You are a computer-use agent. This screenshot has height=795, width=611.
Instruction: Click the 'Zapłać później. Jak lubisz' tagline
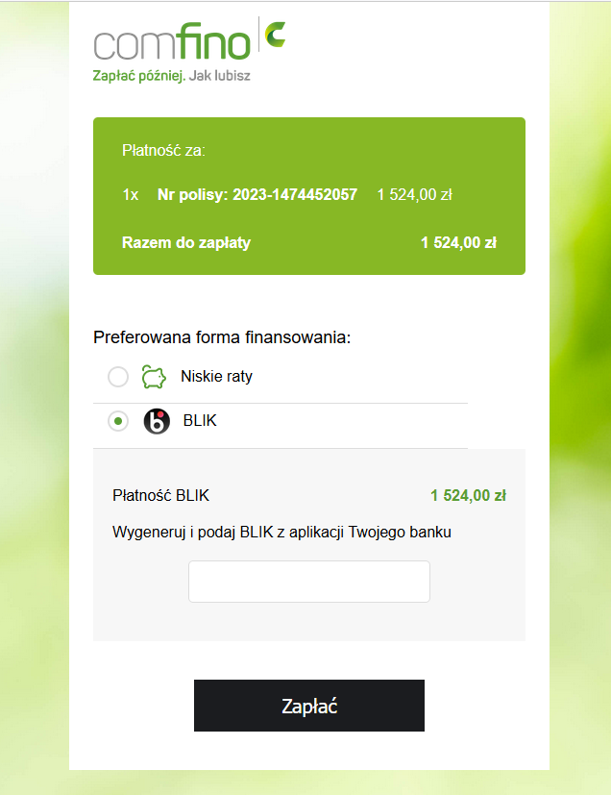171,75
